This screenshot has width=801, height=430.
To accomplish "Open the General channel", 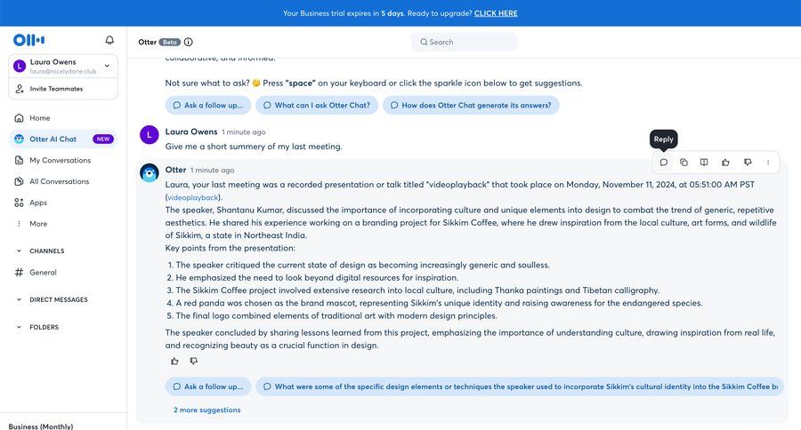I will click(63, 273).
